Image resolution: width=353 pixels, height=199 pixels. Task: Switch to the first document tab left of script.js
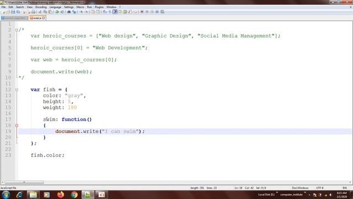click(x=15, y=18)
